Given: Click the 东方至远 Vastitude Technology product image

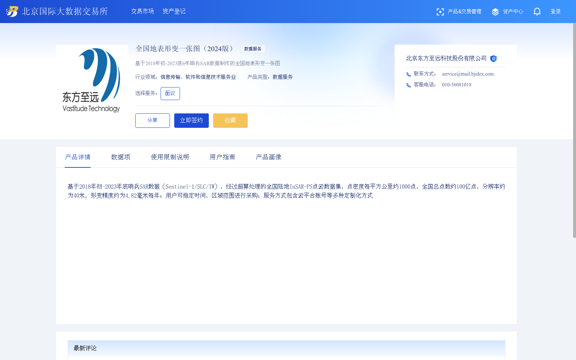Looking at the screenshot, I should pyautogui.click(x=92, y=81).
